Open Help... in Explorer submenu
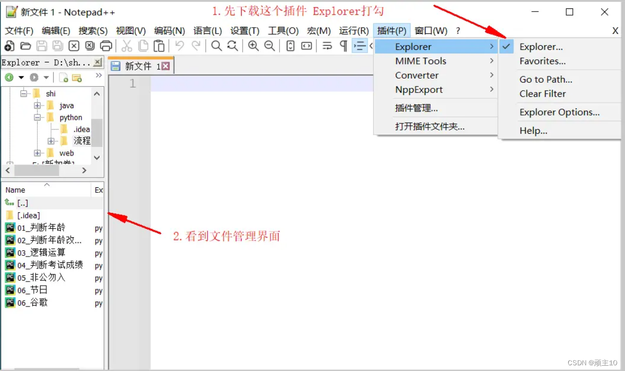 [559, 131]
